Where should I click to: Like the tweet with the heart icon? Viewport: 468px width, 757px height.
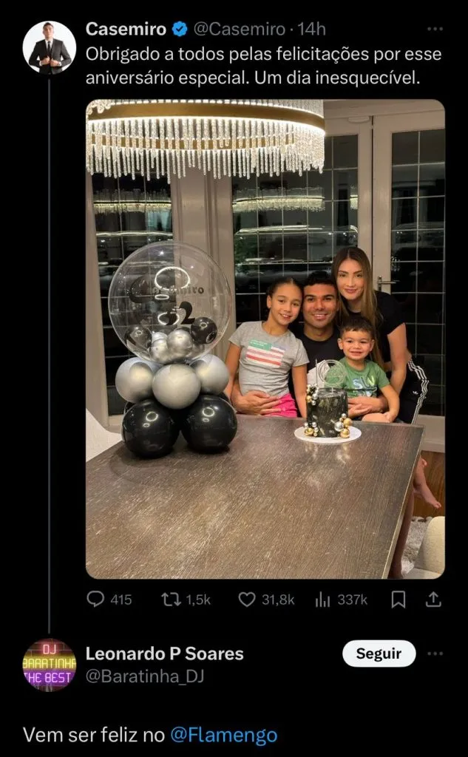247,600
